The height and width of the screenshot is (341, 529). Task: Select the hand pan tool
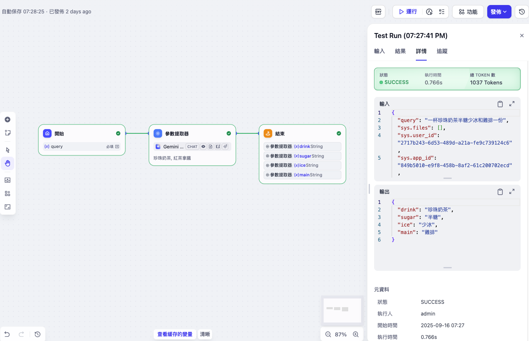8,163
